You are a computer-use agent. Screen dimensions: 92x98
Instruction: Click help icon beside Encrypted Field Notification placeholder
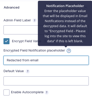point(69,51)
